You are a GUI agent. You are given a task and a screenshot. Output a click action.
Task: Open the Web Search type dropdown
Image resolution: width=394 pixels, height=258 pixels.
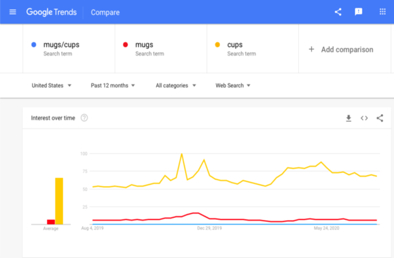[x=233, y=86]
